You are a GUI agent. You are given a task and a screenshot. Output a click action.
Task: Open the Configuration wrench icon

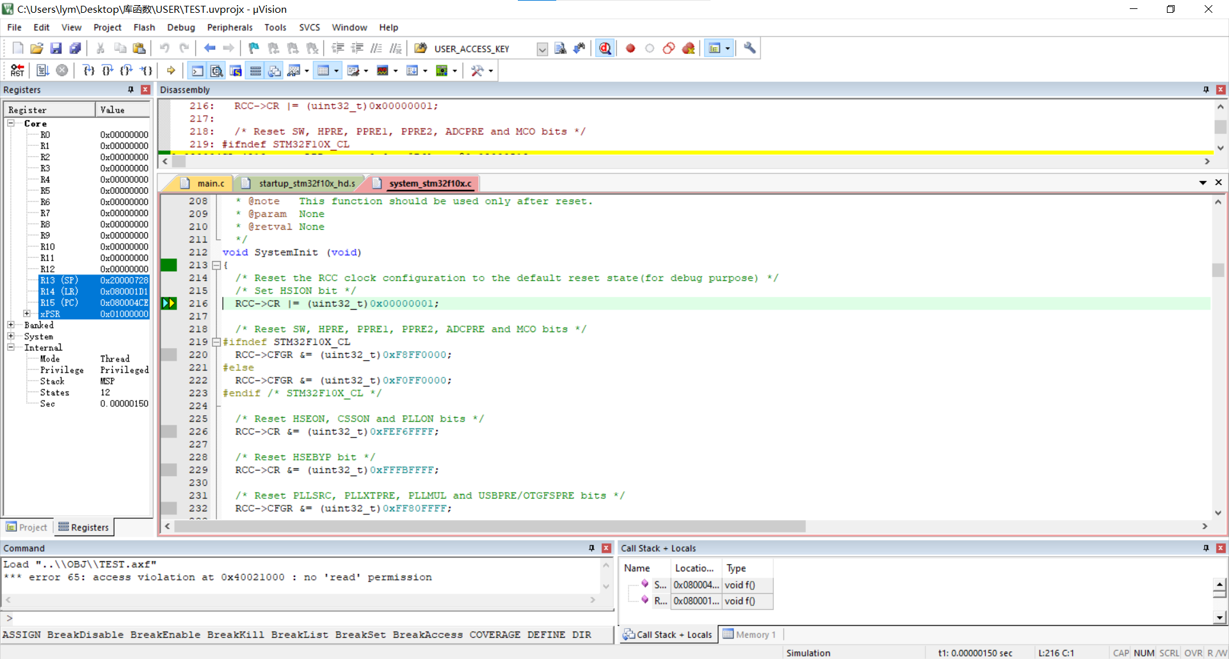[x=750, y=49]
